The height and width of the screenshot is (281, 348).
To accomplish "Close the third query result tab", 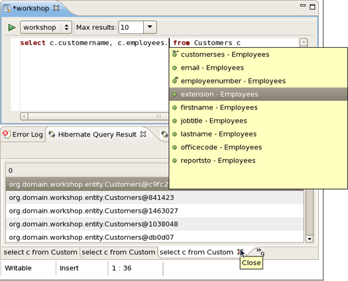I will point(240,252).
